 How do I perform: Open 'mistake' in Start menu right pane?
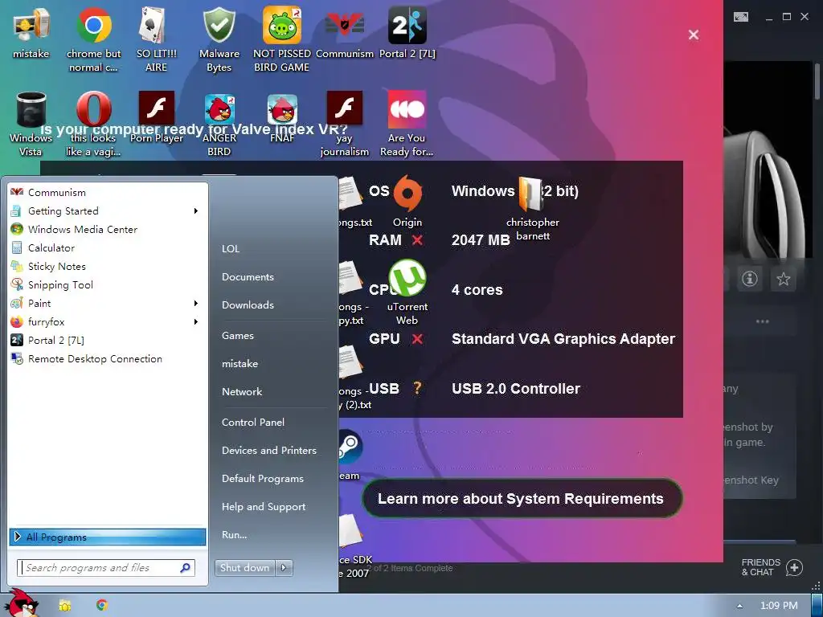point(240,364)
